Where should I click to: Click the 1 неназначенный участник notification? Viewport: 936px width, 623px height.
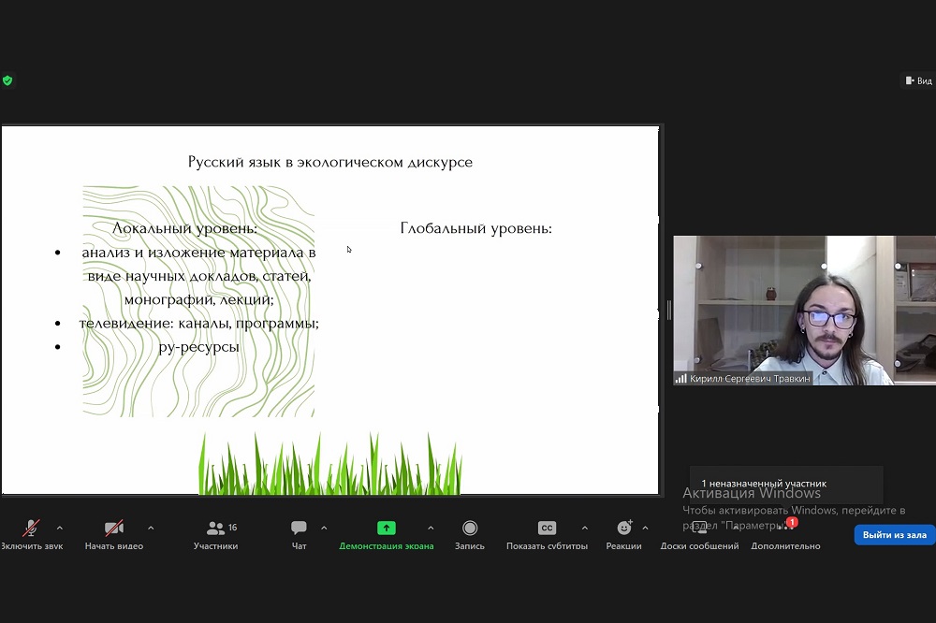[x=764, y=484]
